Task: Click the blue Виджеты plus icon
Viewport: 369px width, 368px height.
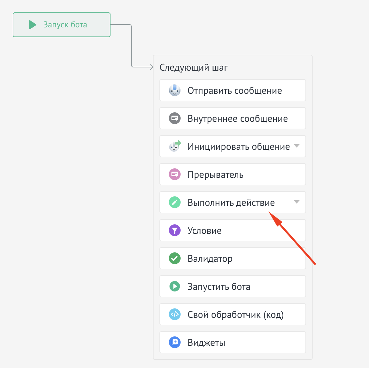Action: (175, 342)
